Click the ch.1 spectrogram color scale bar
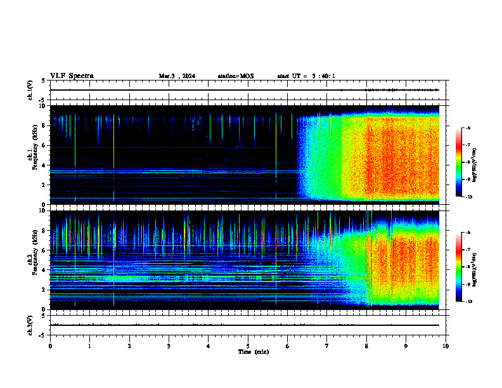 459,162
